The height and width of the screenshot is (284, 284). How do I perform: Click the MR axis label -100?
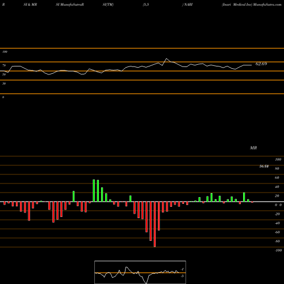coord(278,250)
